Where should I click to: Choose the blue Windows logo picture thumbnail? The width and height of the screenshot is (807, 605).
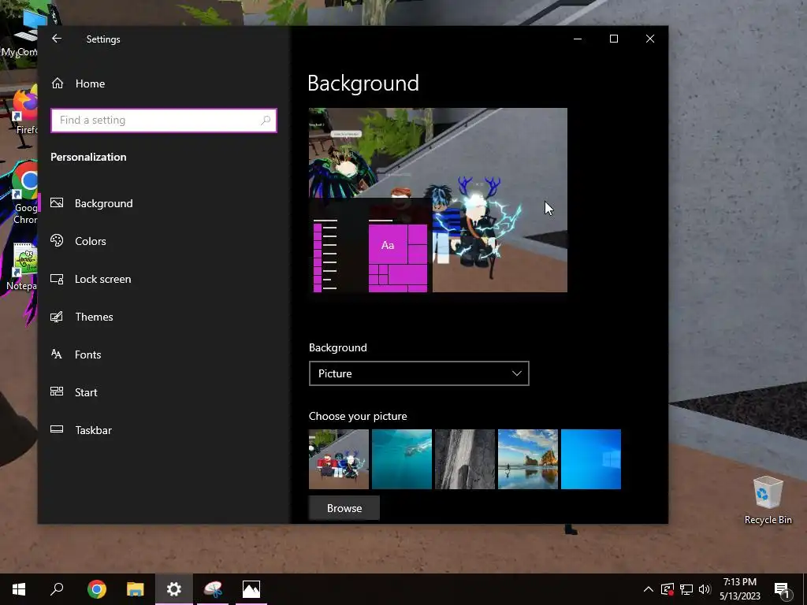pyautogui.click(x=591, y=459)
